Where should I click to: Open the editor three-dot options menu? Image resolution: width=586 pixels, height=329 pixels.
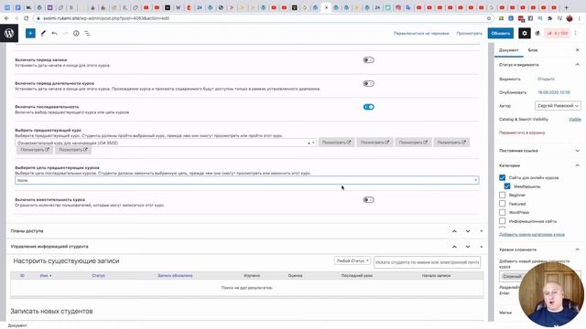click(576, 33)
